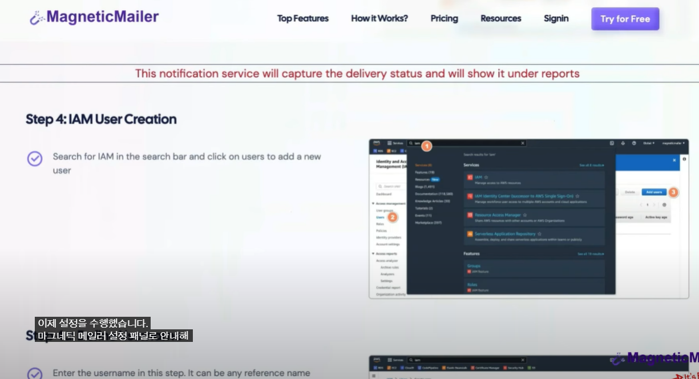Image resolution: width=699 pixels, height=379 pixels.
Task: Open the Resources menu item
Action: pyautogui.click(x=500, y=18)
